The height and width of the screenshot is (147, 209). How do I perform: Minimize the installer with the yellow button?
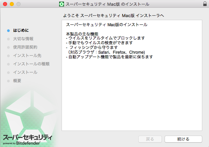click(x=12, y=4)
